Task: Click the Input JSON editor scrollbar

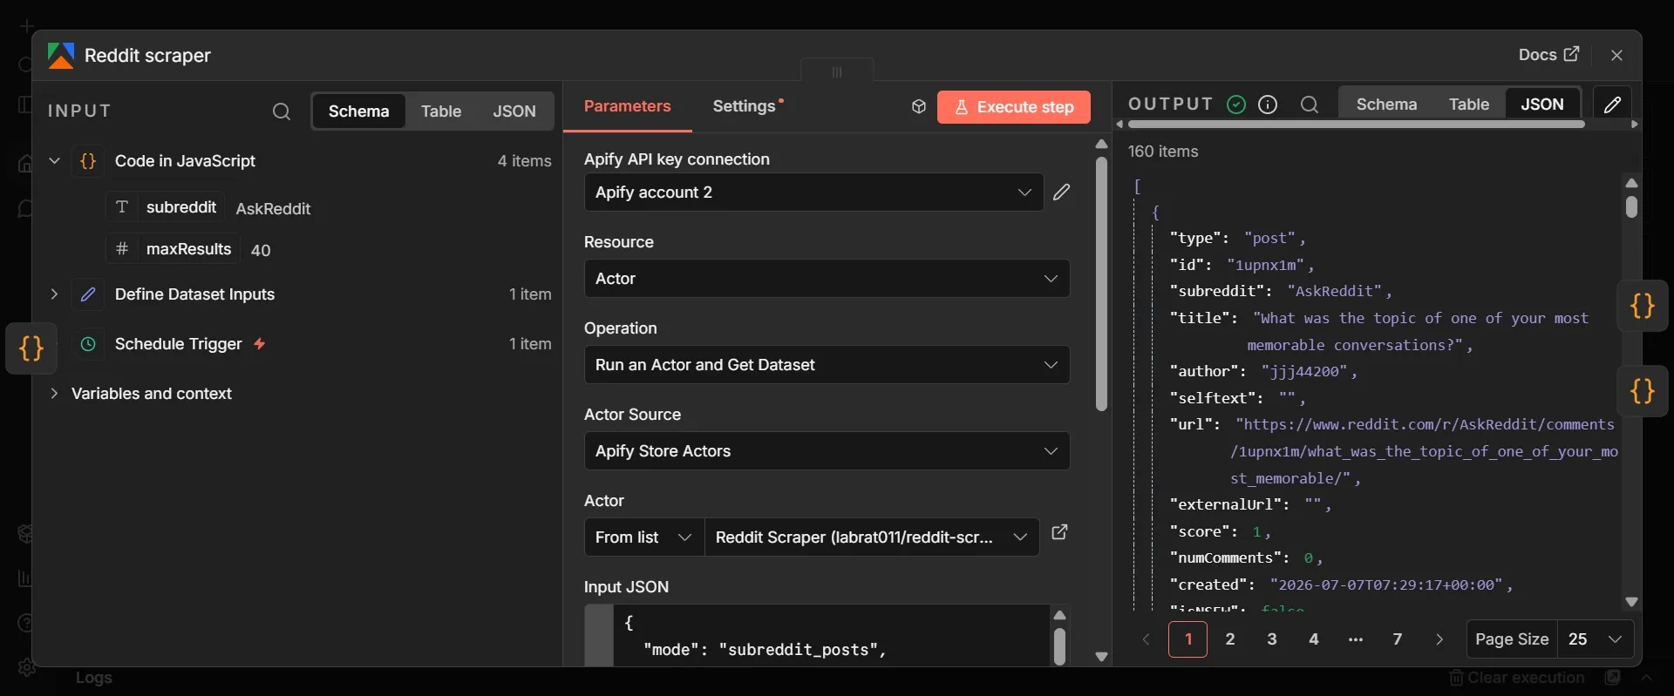Action: [1059, 646]
